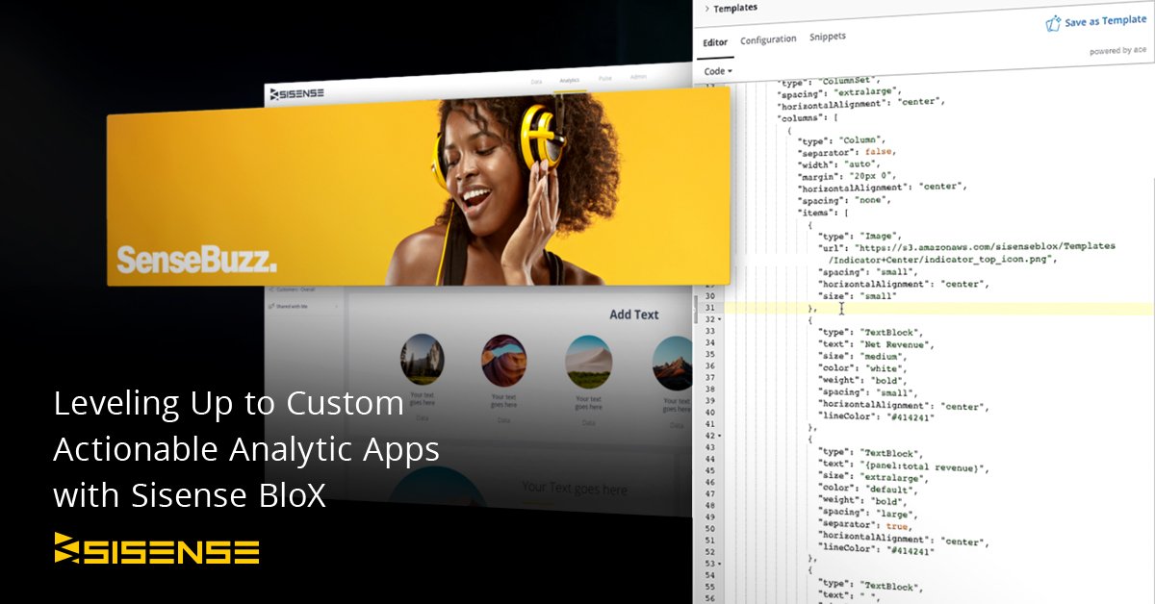Click the Add Text heading
Viewport: 1155px width, 604px height.
tap(634, 315)
